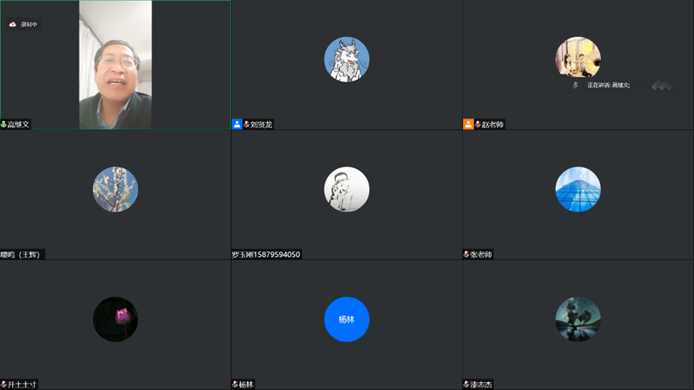Click muted microphone icon next to 张老师
The image size is (694, 390).
click(x=466, y=255)
